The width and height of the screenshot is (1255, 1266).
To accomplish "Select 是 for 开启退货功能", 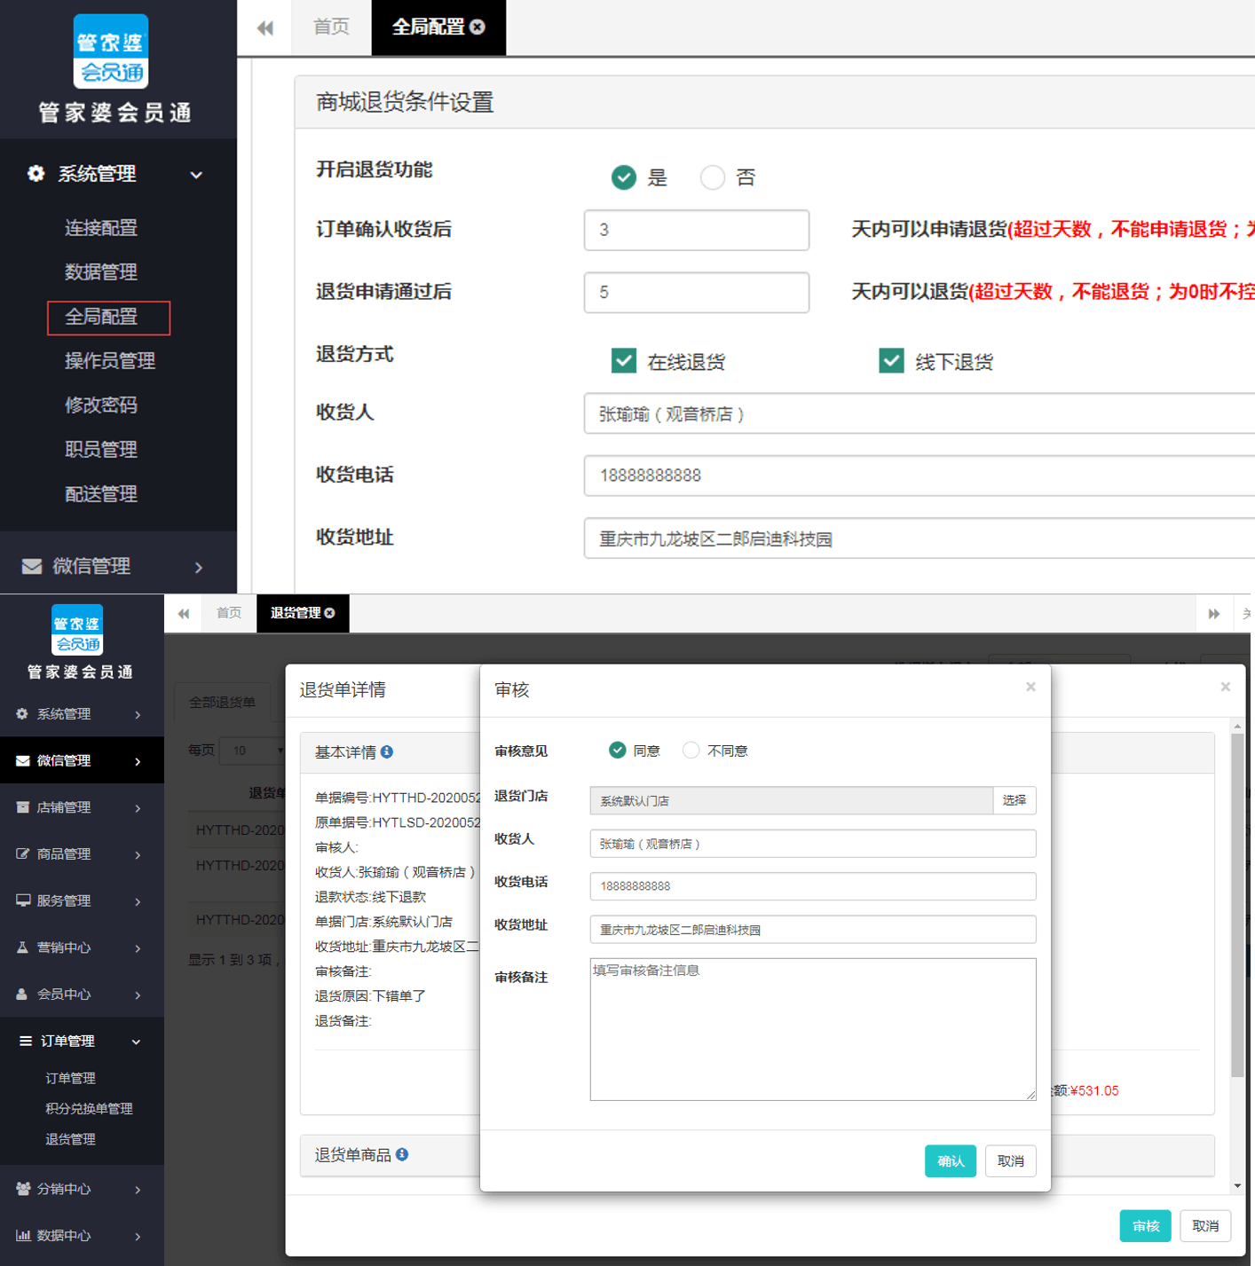I will [624, 177].
